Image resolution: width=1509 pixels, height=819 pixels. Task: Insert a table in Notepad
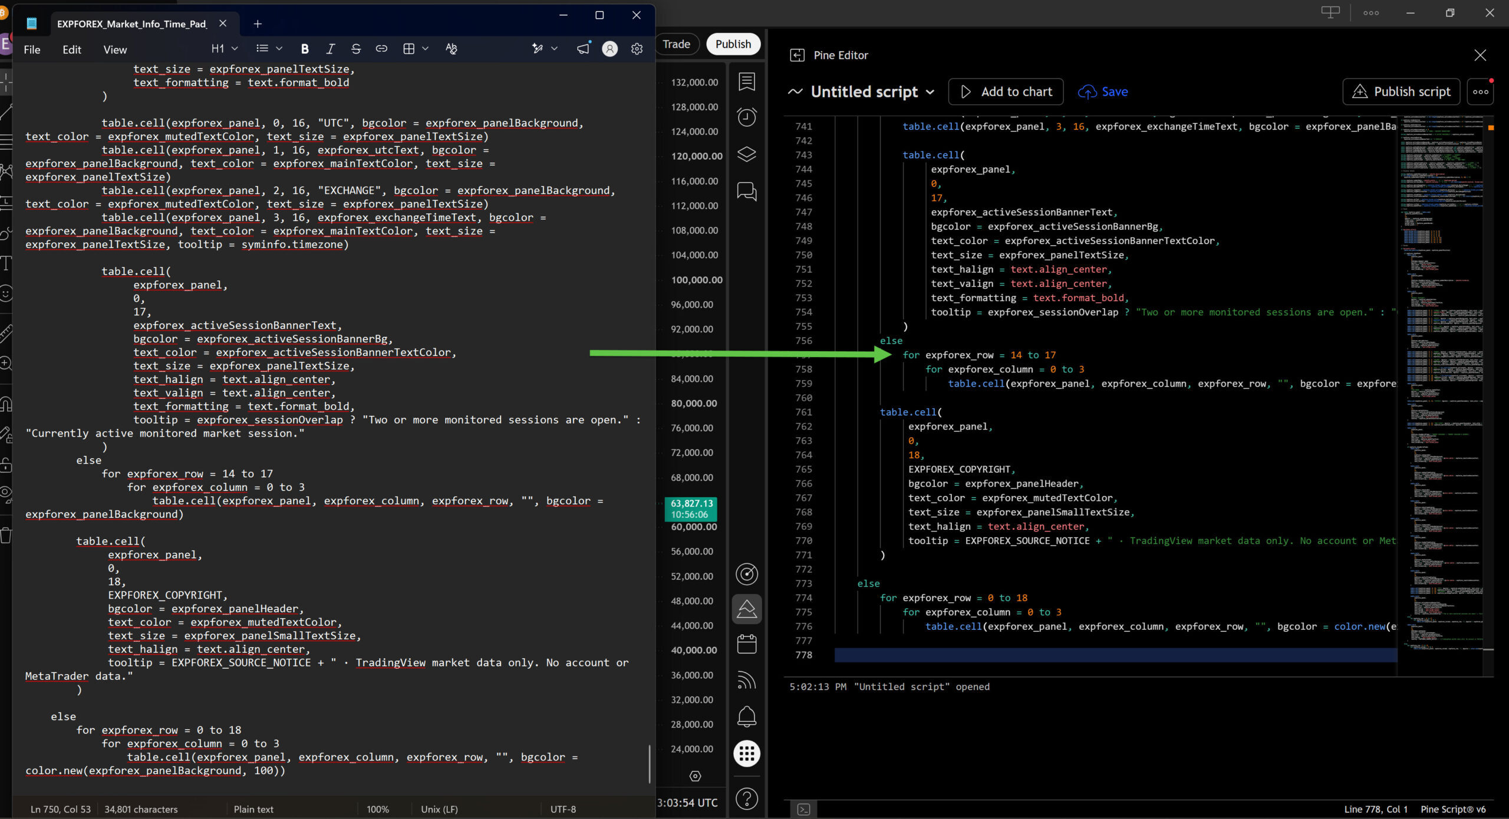(408, 49)
